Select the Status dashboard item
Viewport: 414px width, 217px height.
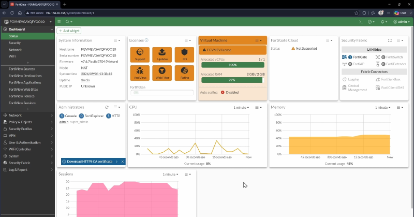click(x=27, y=36)
